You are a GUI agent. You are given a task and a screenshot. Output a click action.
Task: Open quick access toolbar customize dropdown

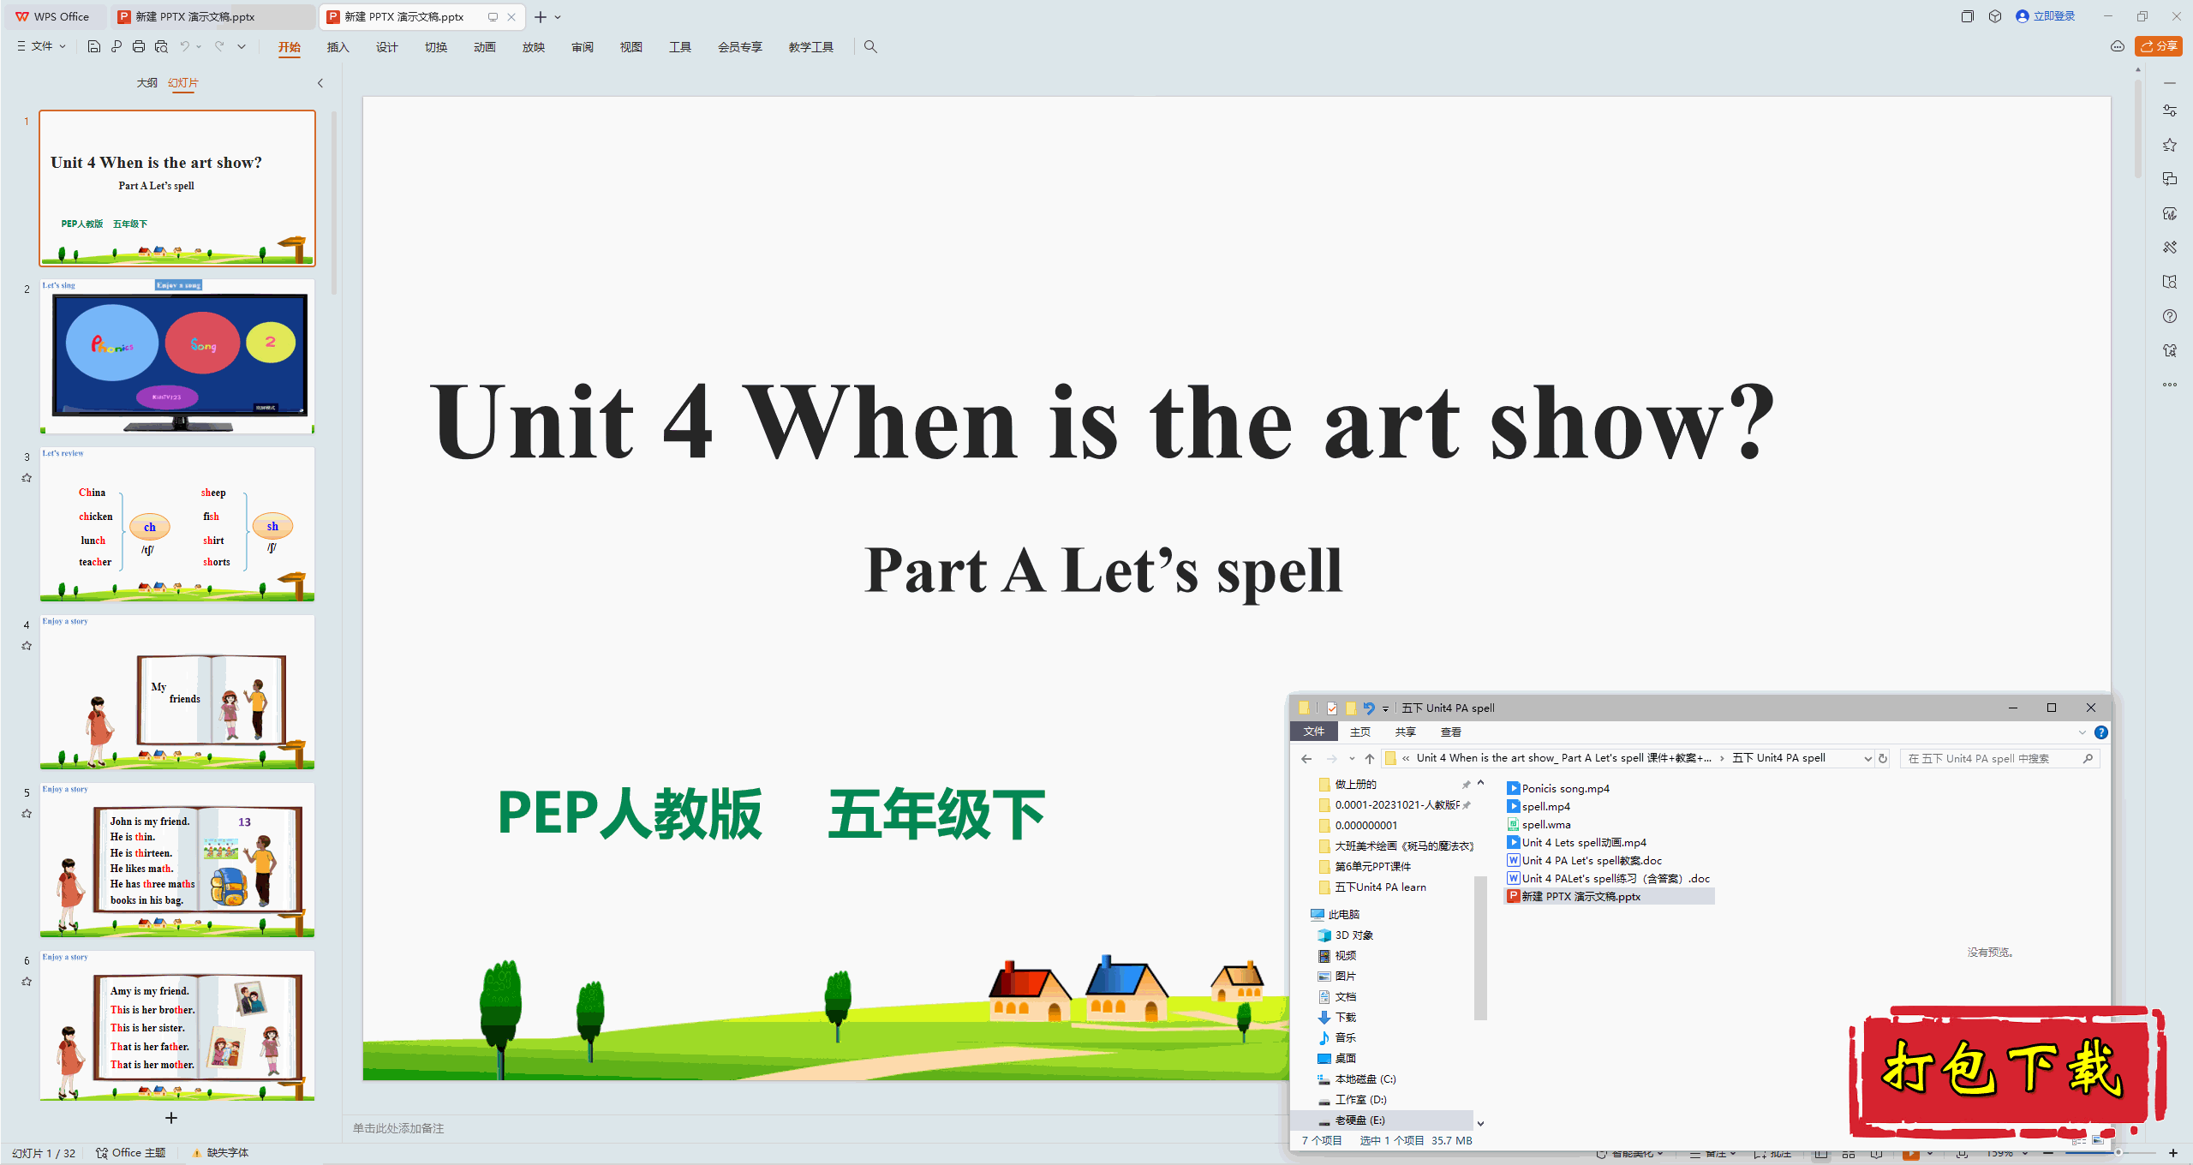pos(242,46)
